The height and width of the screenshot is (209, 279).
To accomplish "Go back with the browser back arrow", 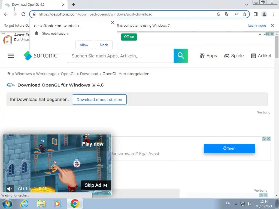I will (x=6, y=14).
